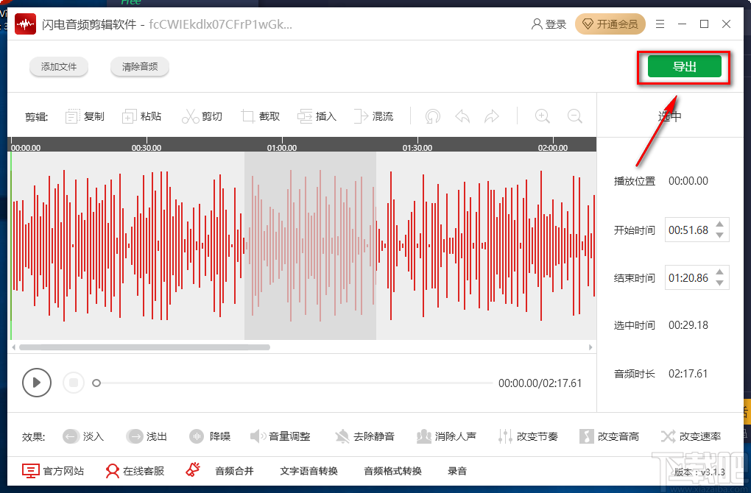Apply the Fade Out (浅出) effect
The width and height of the screenshot is (751, 493).
[x=147, y=436]
